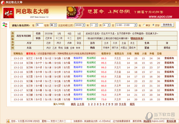Open the birth hour 1:00 - 2:00 dropdown
This screenshot has height=124, width=179.
click(x=126, y=25)
